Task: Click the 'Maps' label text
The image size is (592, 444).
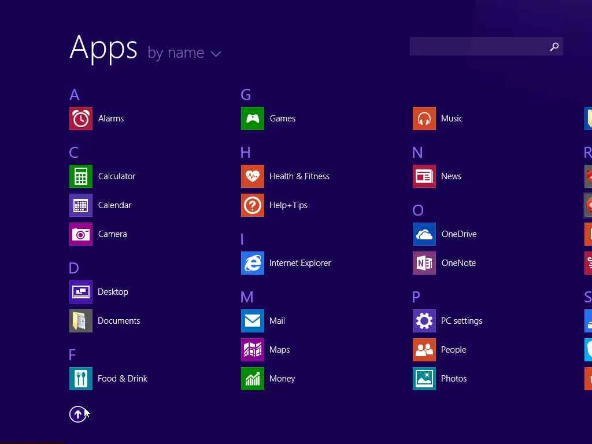Action: coord(279,350)
